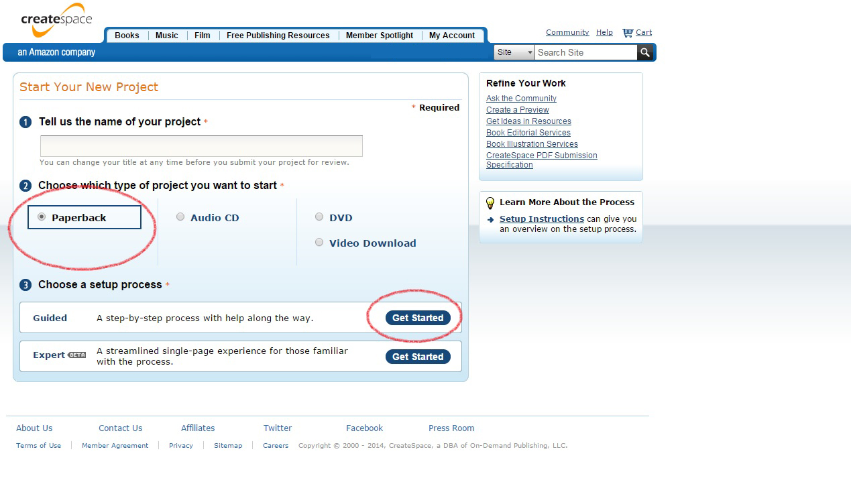Click the shopping cart icon
Viewport: 851px width, 484px height.
[628, 33]
